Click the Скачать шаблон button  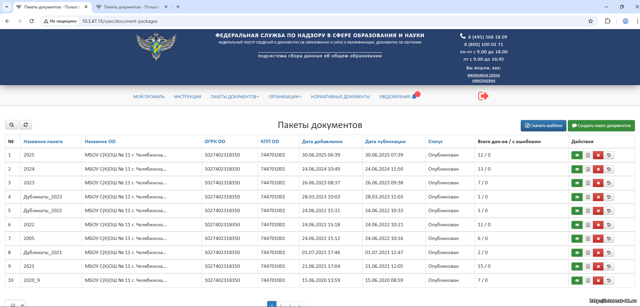tap(543, 126)
